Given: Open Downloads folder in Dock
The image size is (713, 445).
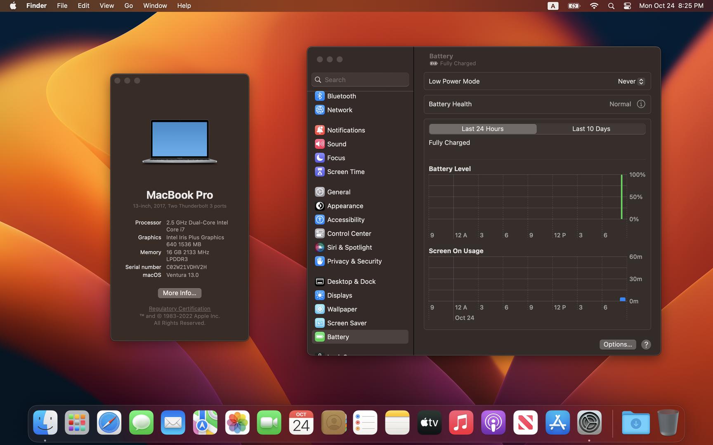Looking at the screenshot, I should [x=635, y=422].
